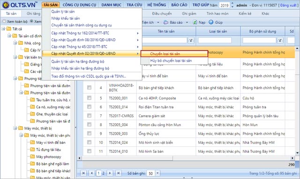Open page 2 in pagination

click(x=103, y=173)
